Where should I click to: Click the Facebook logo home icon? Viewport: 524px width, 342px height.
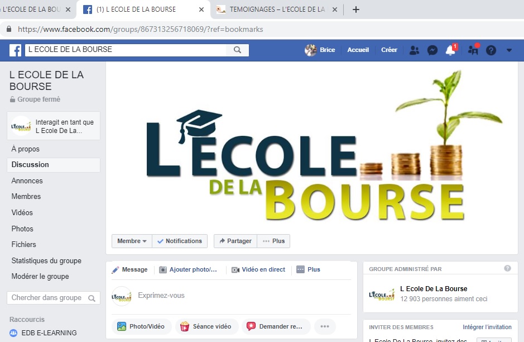click(x=16, y=50)
